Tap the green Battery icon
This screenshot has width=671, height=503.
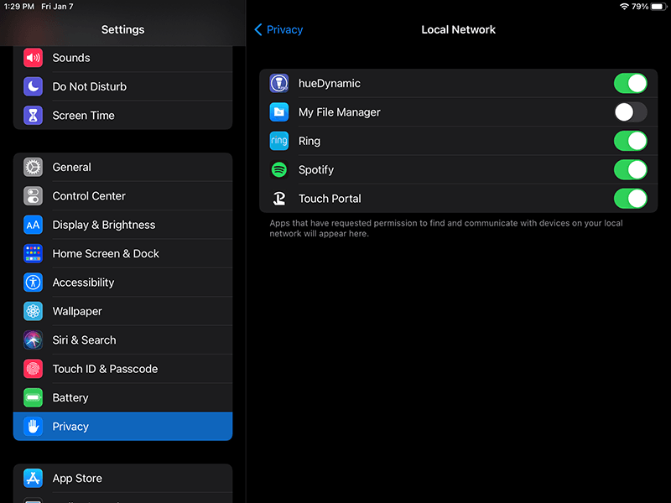point(33,397)
